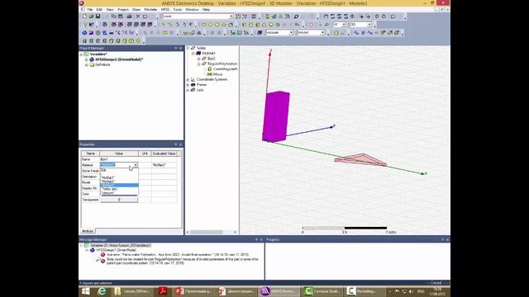Click the Paste icon in top toolbar
This screenshot has height=297, width=529.
pos(121,16)
